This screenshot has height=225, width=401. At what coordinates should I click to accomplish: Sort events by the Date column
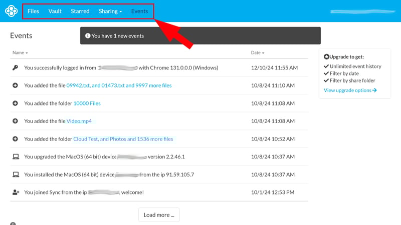tap(257, 52)
